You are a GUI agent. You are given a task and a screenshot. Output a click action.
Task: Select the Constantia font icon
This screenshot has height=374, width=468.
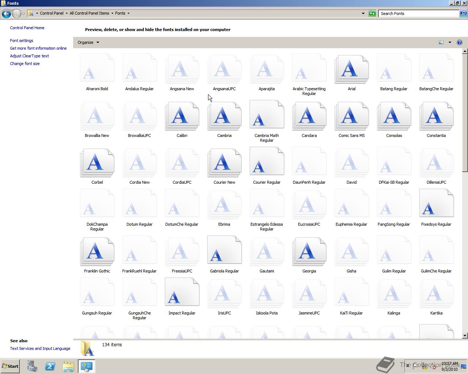click(x=436, y=115)
